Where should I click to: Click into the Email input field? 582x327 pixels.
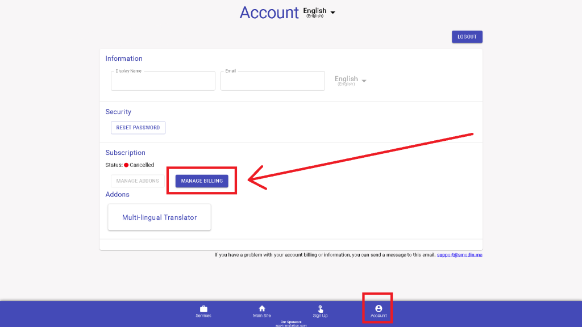point(272,82)
